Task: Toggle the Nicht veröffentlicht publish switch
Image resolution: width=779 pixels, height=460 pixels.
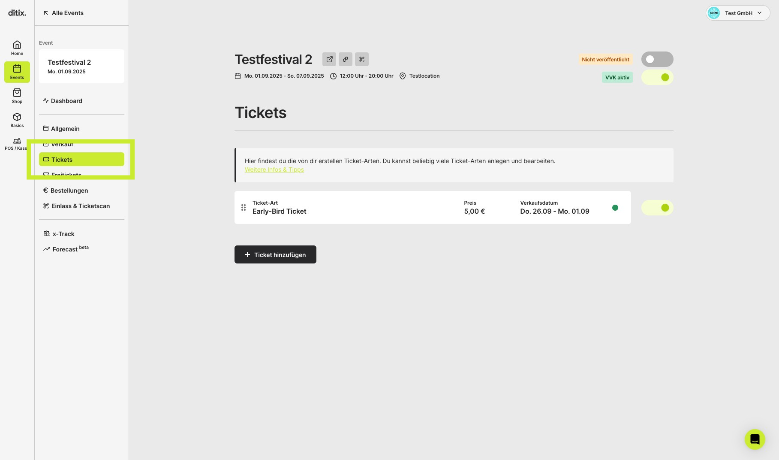Action: [657, 59]
